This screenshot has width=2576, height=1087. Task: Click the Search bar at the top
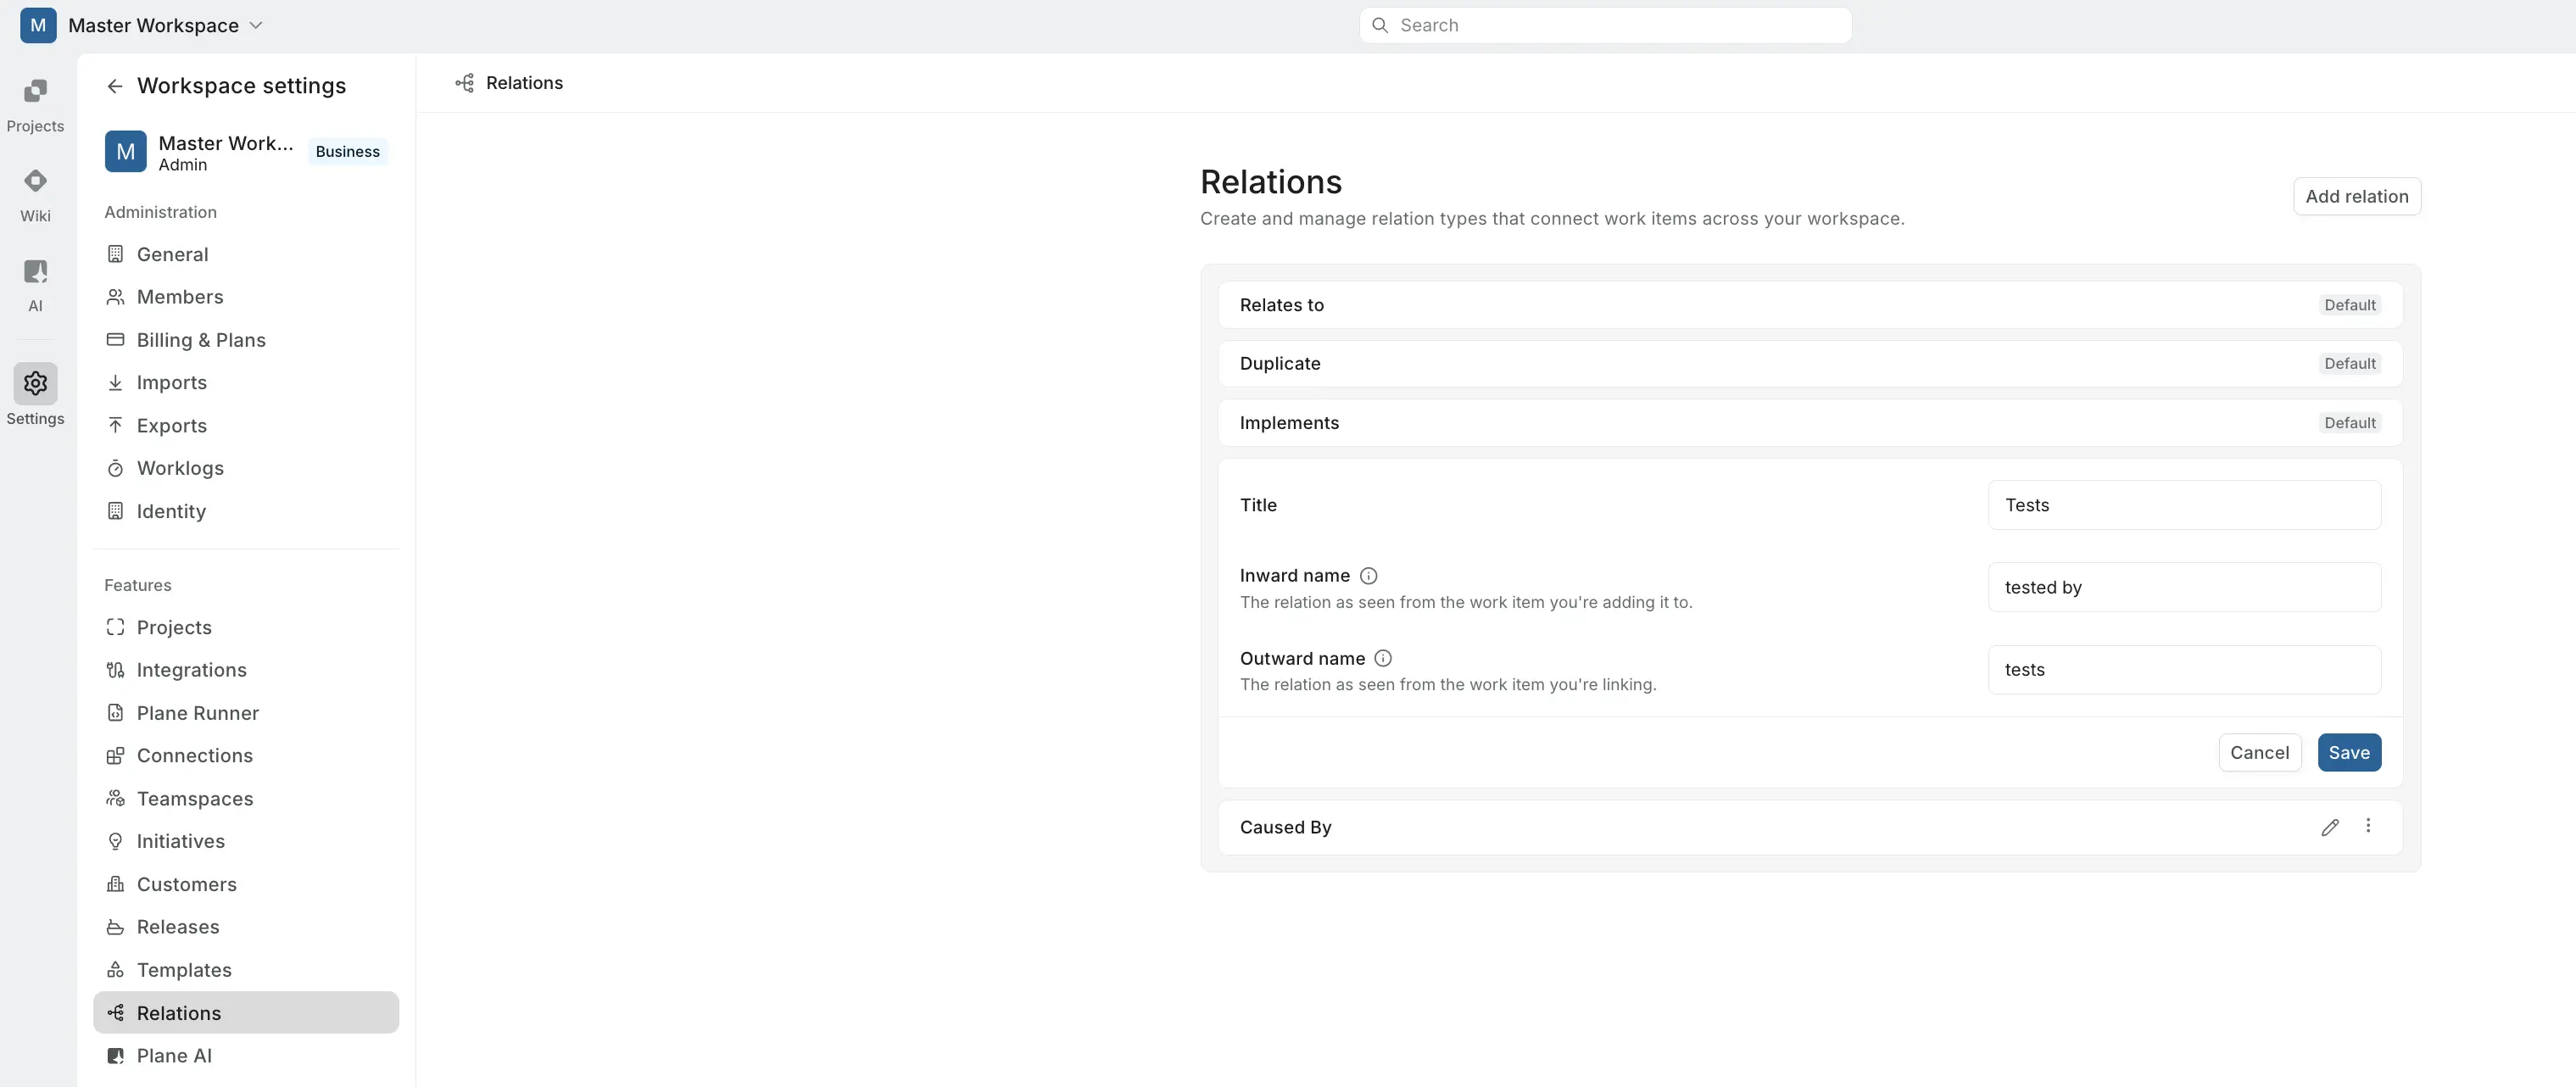[1605, 25]
